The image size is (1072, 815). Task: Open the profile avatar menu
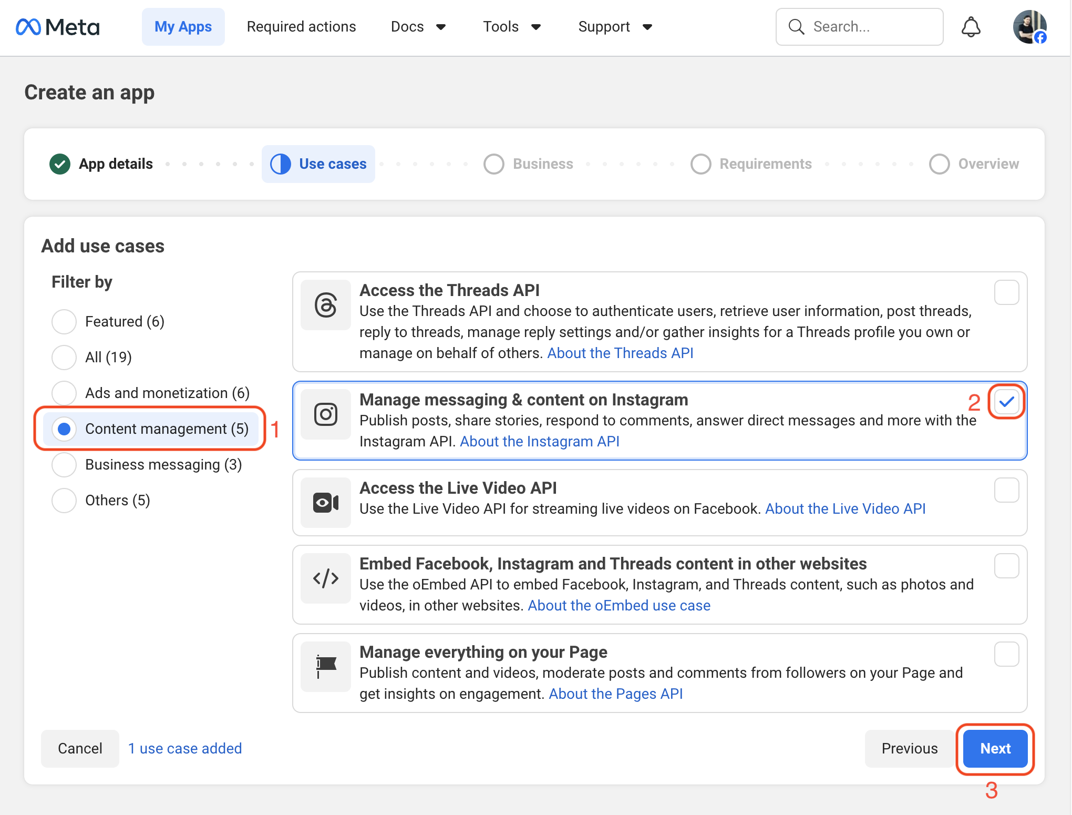pyautogui.click(x=1029, y=27)
